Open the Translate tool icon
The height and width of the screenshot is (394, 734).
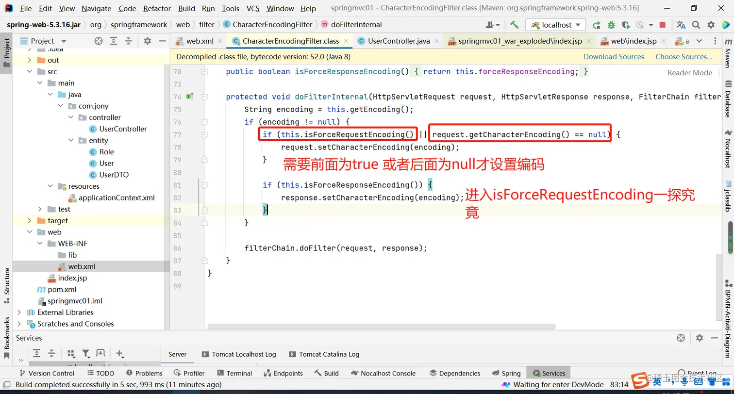click(681, 25)
